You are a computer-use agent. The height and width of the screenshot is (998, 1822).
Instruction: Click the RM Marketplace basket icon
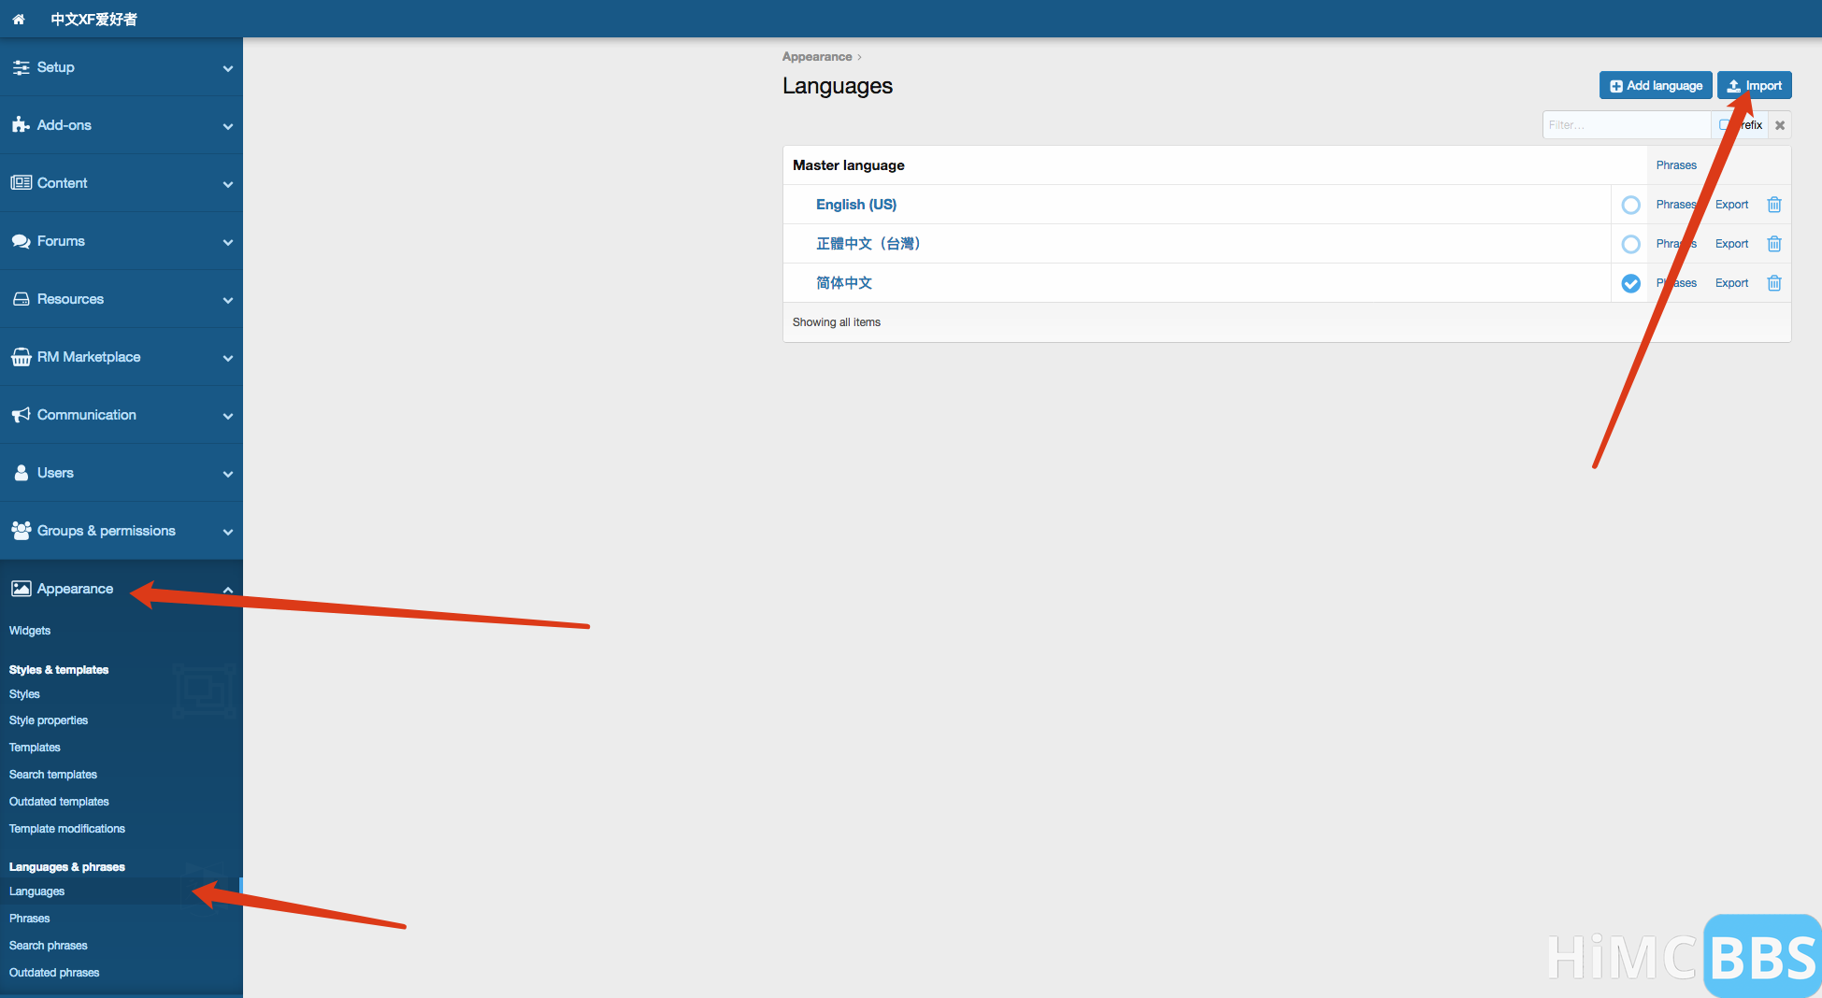[21, 357]
